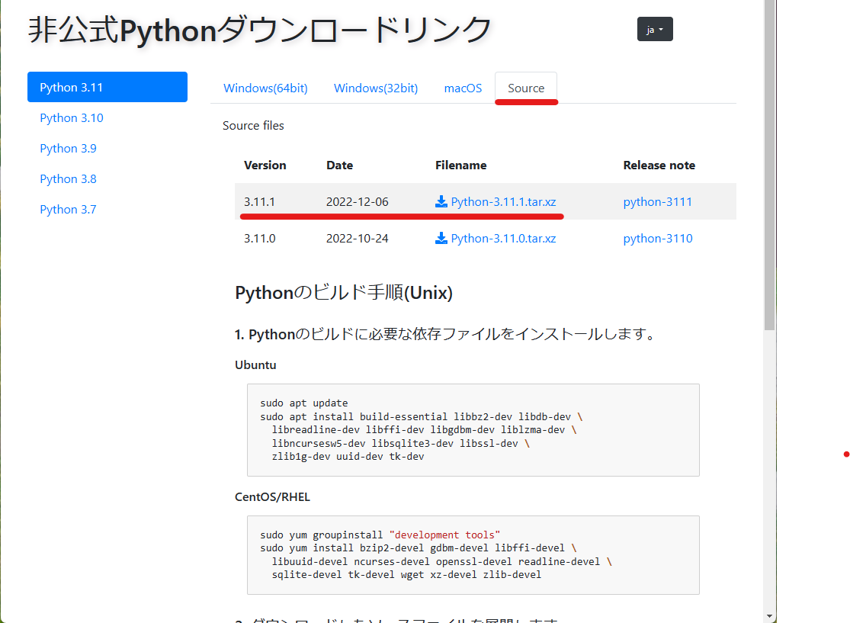Image resolution: width=850 pixels, height=623 pixels.
Task: Download Python-3.11.1.tar.xz via its filename link
Action: click(504, 201)
